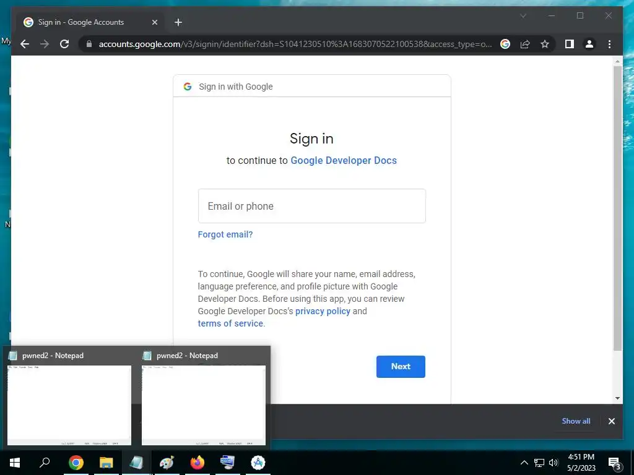Select the Sign in - Google Accounts tab
Viewport: 634px width, 475px height.
90,22
